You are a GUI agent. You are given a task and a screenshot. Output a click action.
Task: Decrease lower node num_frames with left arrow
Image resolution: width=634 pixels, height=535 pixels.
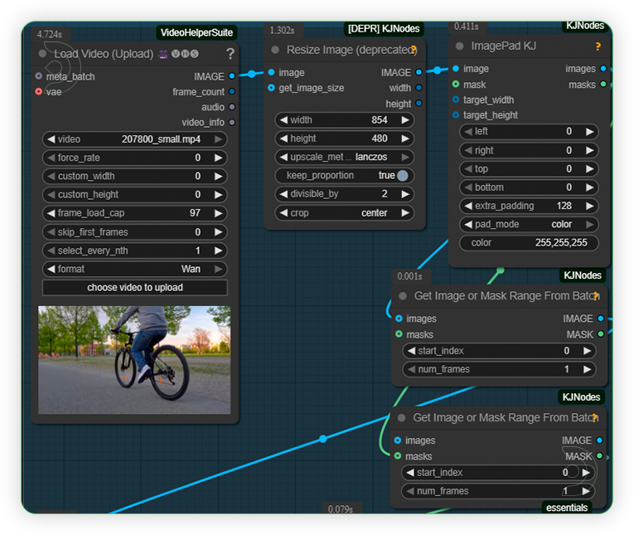point(410,491)
